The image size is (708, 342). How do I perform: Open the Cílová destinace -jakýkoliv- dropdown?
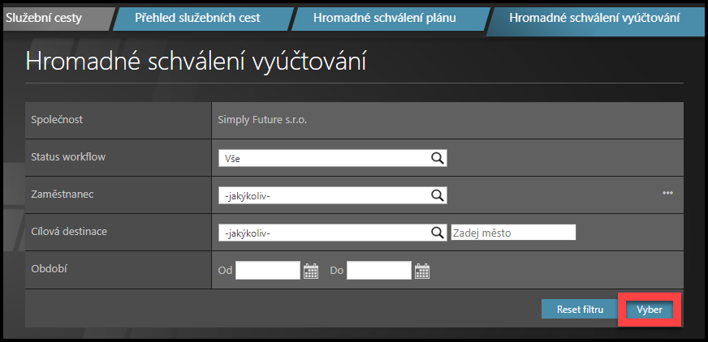point(323,233)
